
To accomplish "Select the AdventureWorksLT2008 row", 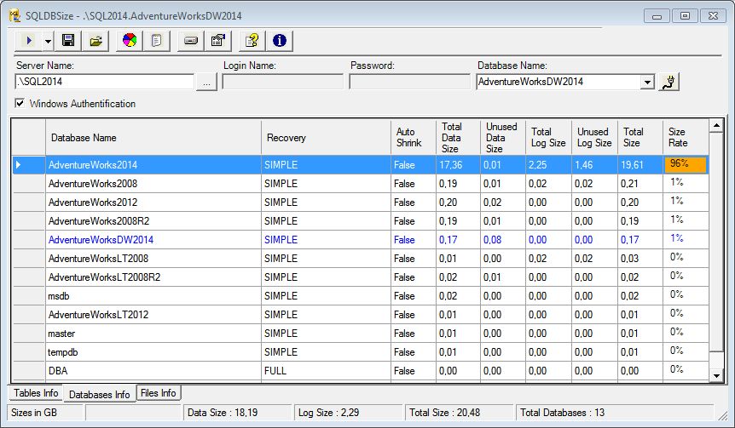I will 361,258.
